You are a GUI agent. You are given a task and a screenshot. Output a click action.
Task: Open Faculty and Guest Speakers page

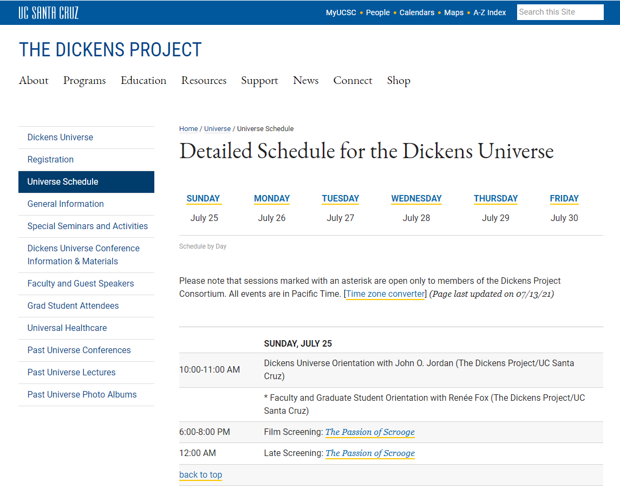coord(81,284)
